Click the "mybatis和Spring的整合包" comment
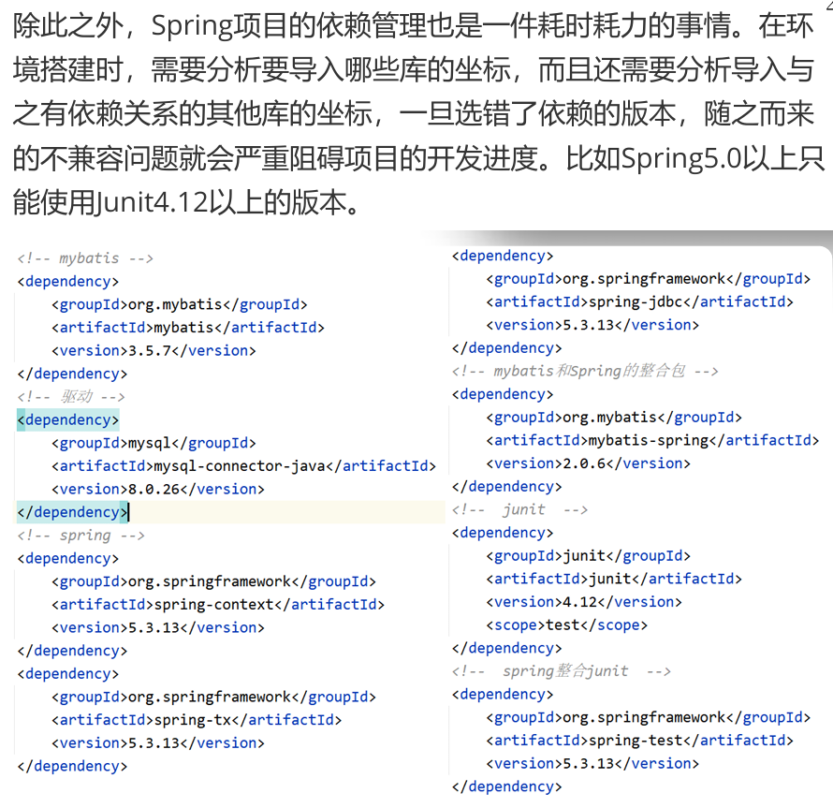 click(585, 371)
